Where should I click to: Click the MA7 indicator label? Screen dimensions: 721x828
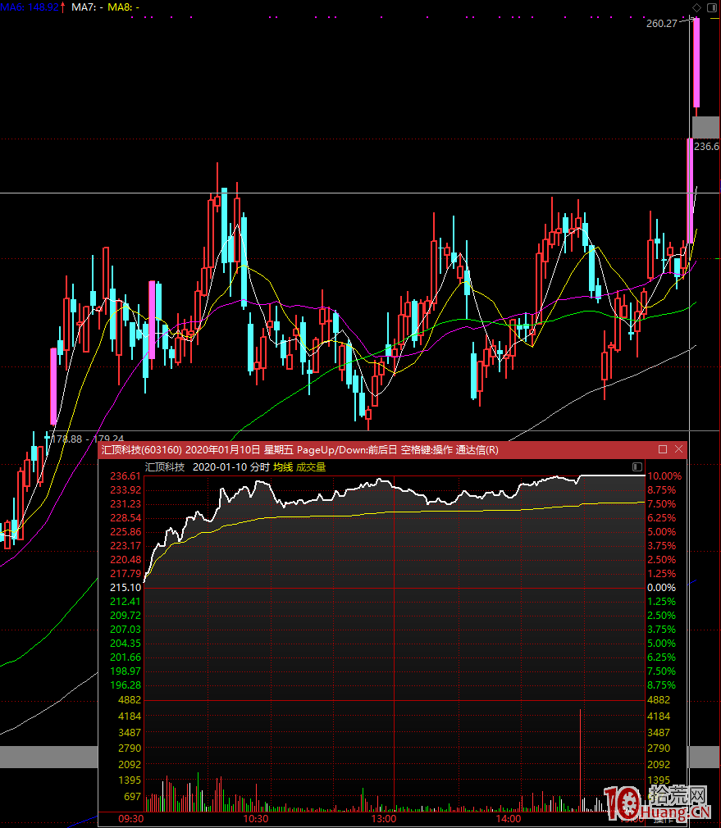[87, 7]
